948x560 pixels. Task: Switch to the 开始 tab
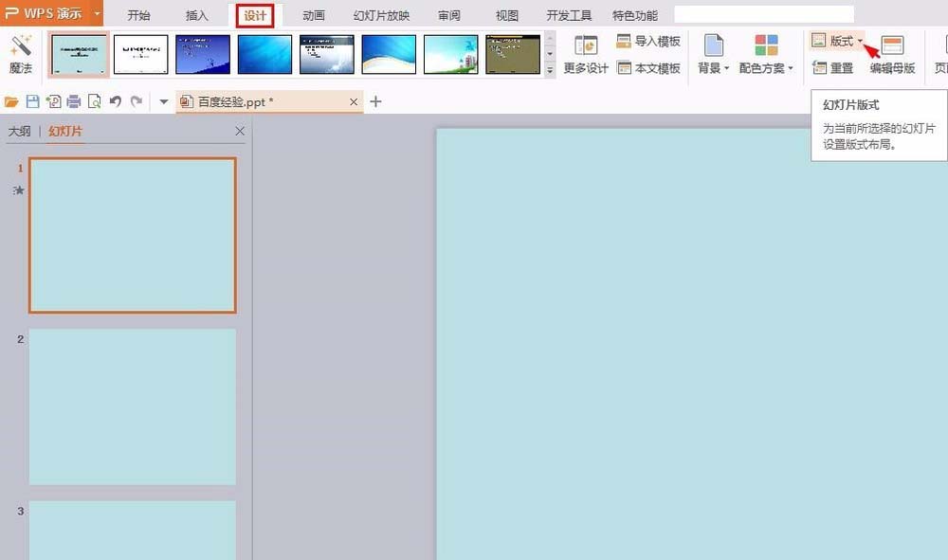point(138,16)
